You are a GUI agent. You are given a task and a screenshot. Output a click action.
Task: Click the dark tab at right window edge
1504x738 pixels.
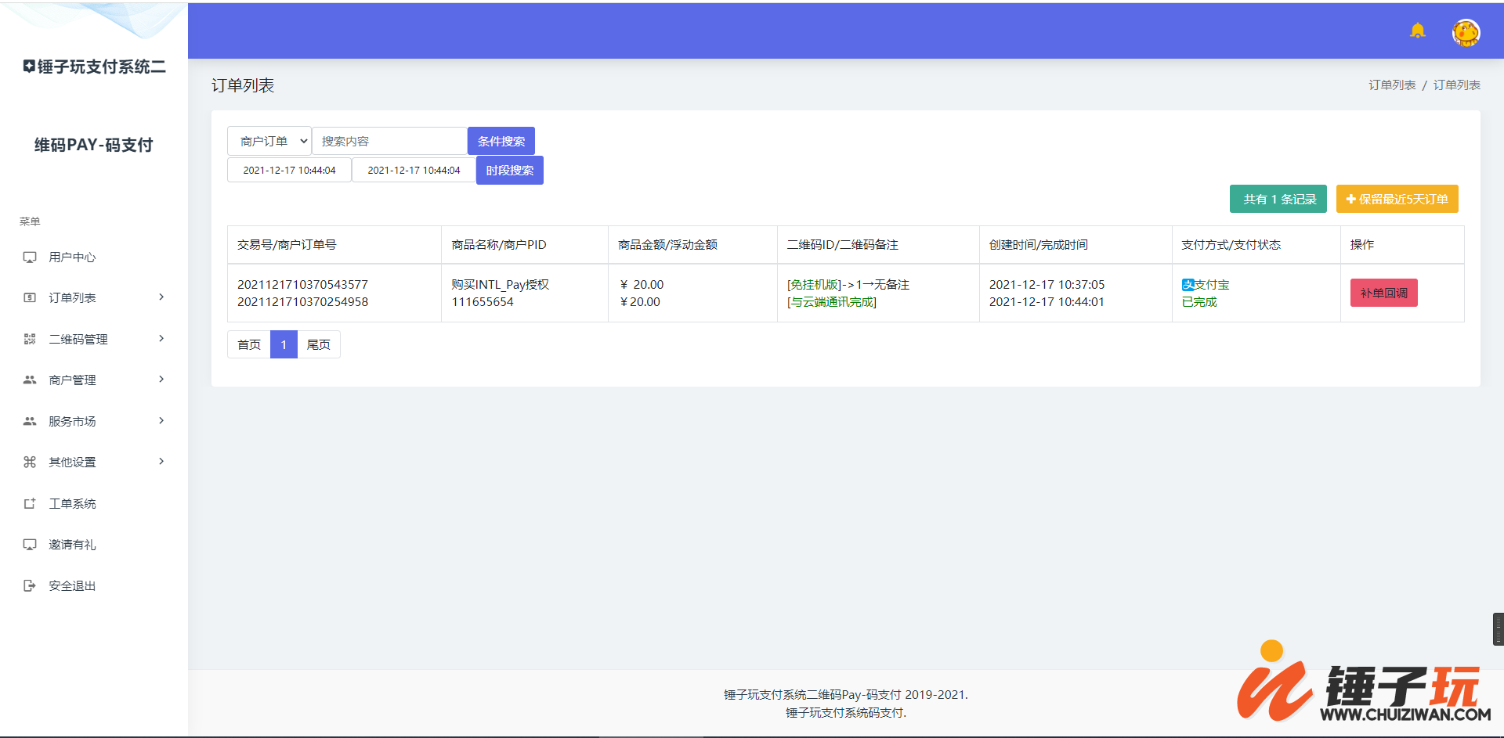tap(1498, 629)
